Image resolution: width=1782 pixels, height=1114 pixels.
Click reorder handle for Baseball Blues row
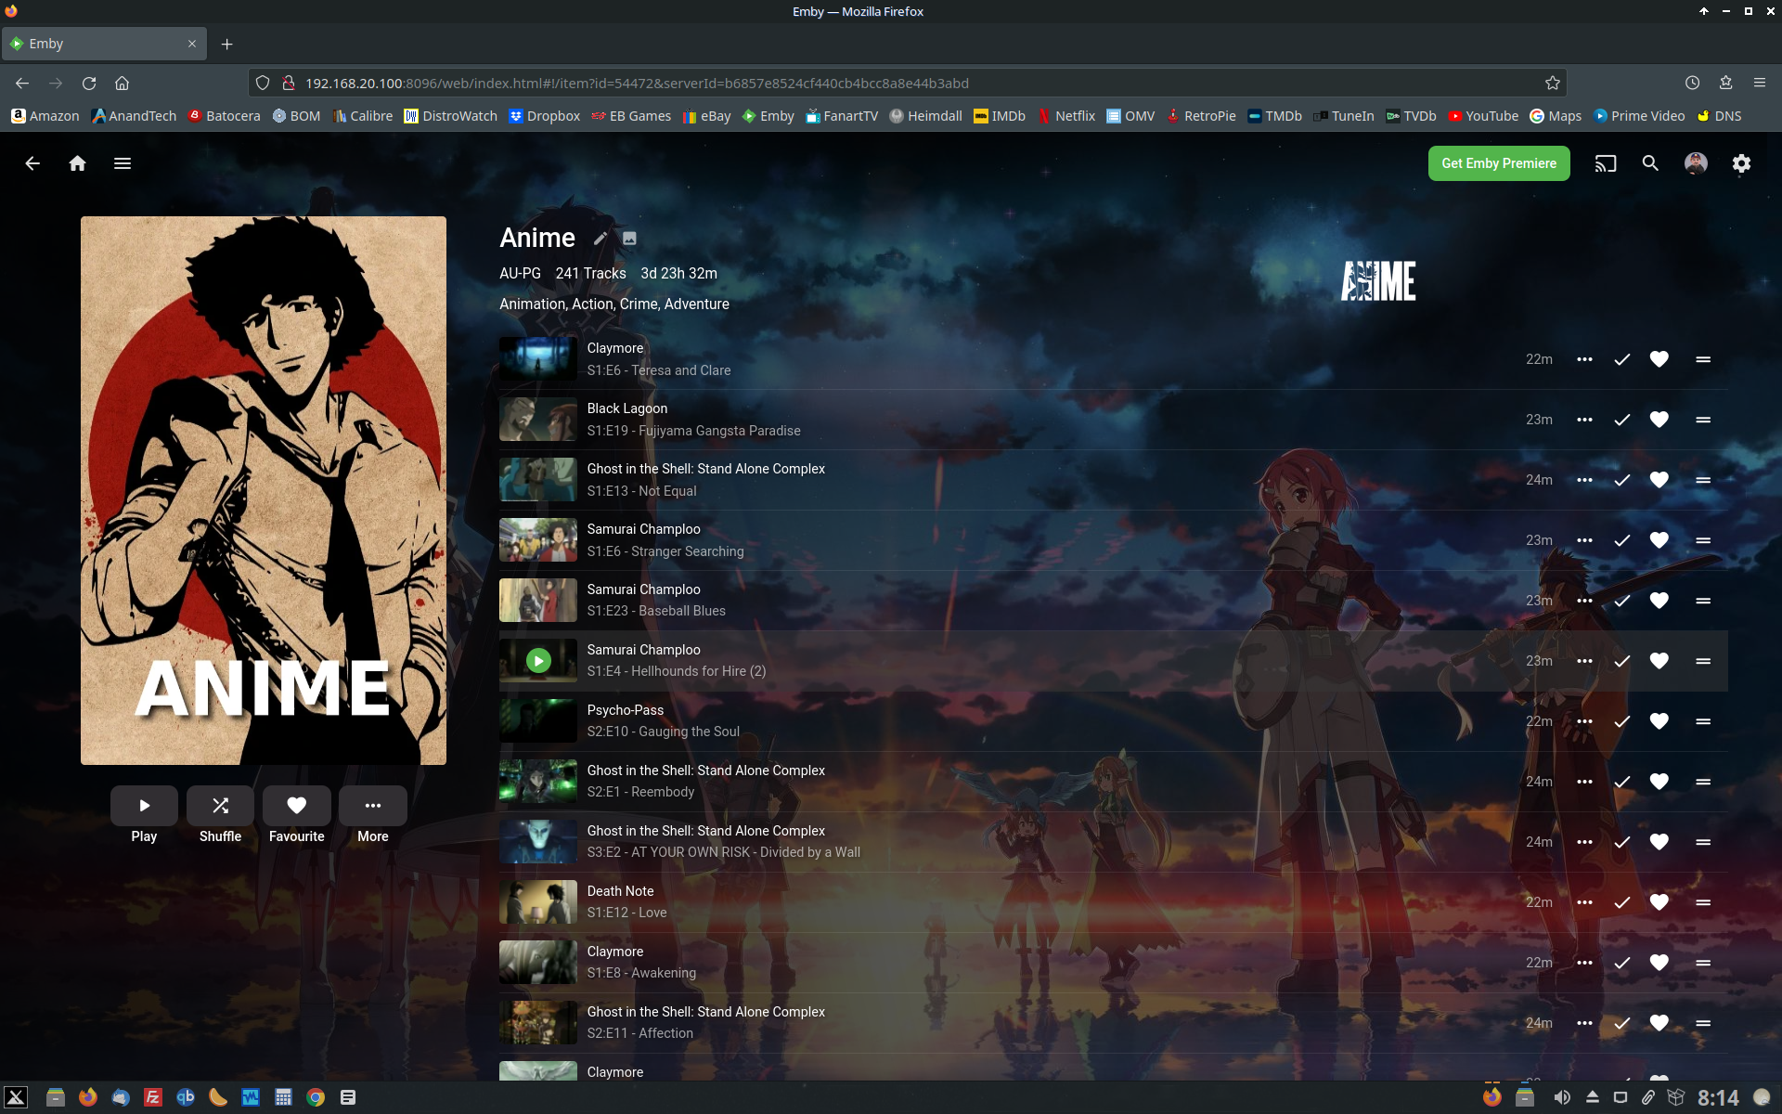[1703, 601]
